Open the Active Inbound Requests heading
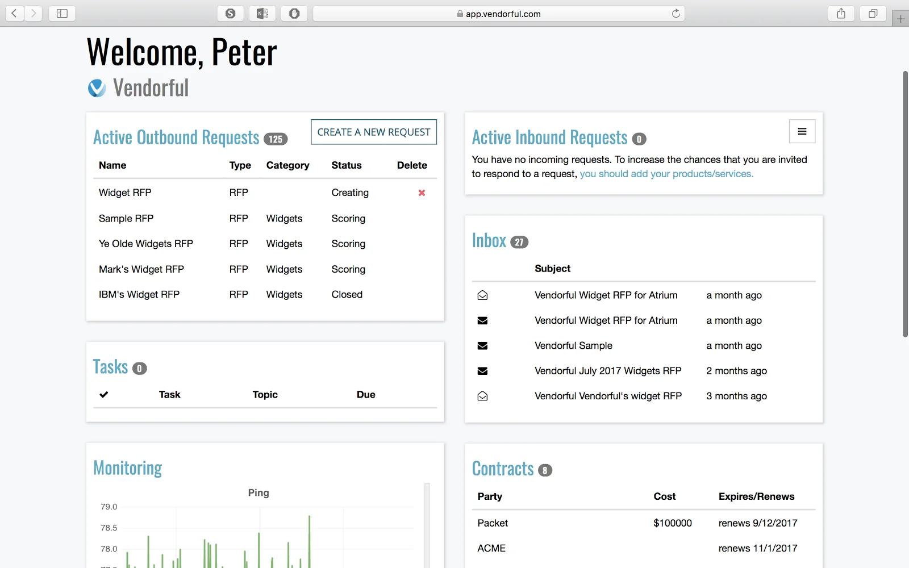Viewport: 909px width, 568px height. (x=549, y=137)
